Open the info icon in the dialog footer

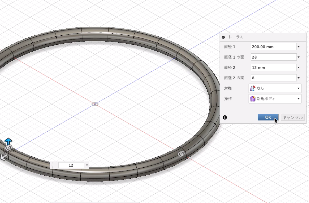(x=225, y=117)
